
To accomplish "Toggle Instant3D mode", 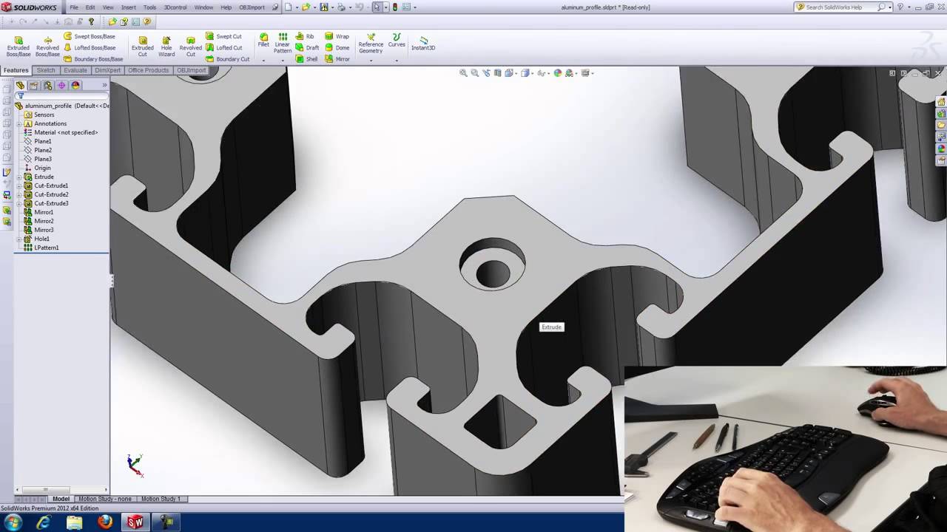I will [x=423, y=43].
